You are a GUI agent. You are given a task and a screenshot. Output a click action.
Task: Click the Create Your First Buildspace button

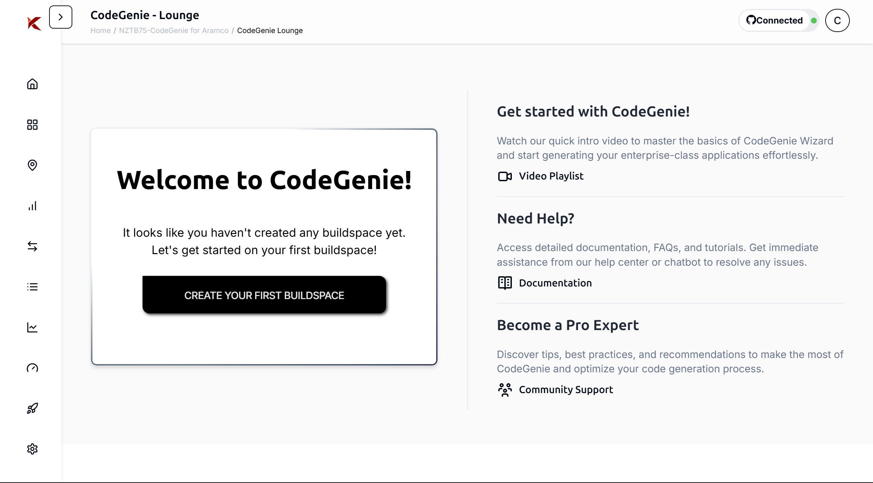click(x=264, y=295)
